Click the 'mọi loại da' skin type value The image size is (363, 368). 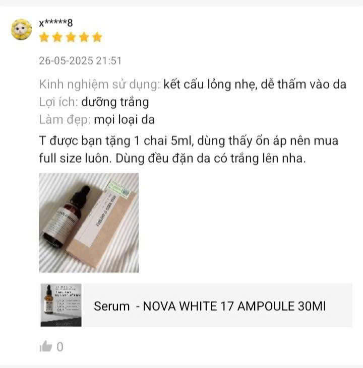[x=125, y=120]
